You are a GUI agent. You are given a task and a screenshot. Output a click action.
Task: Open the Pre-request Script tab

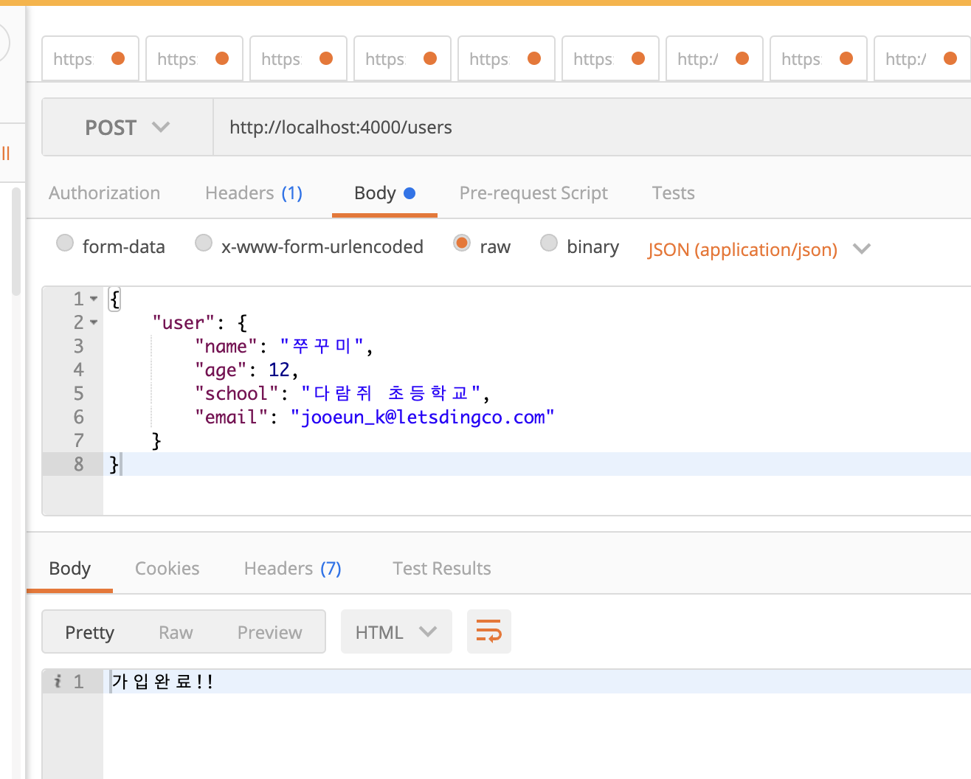[533, 193]
